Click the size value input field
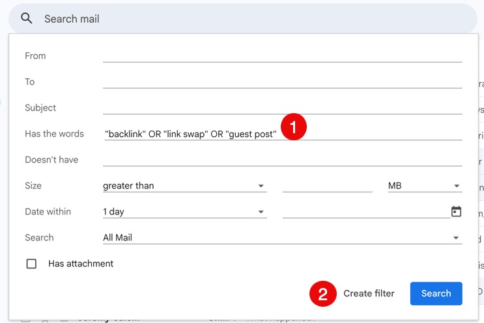 327,186
